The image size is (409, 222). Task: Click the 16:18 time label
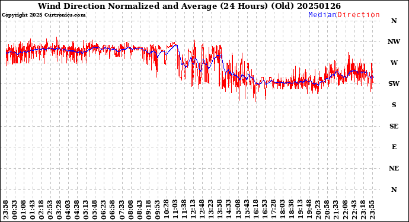(256, 210)
